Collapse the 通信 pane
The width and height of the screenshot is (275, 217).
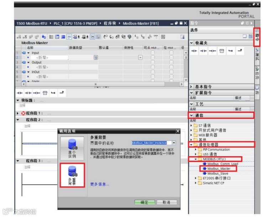pos(191,115)
